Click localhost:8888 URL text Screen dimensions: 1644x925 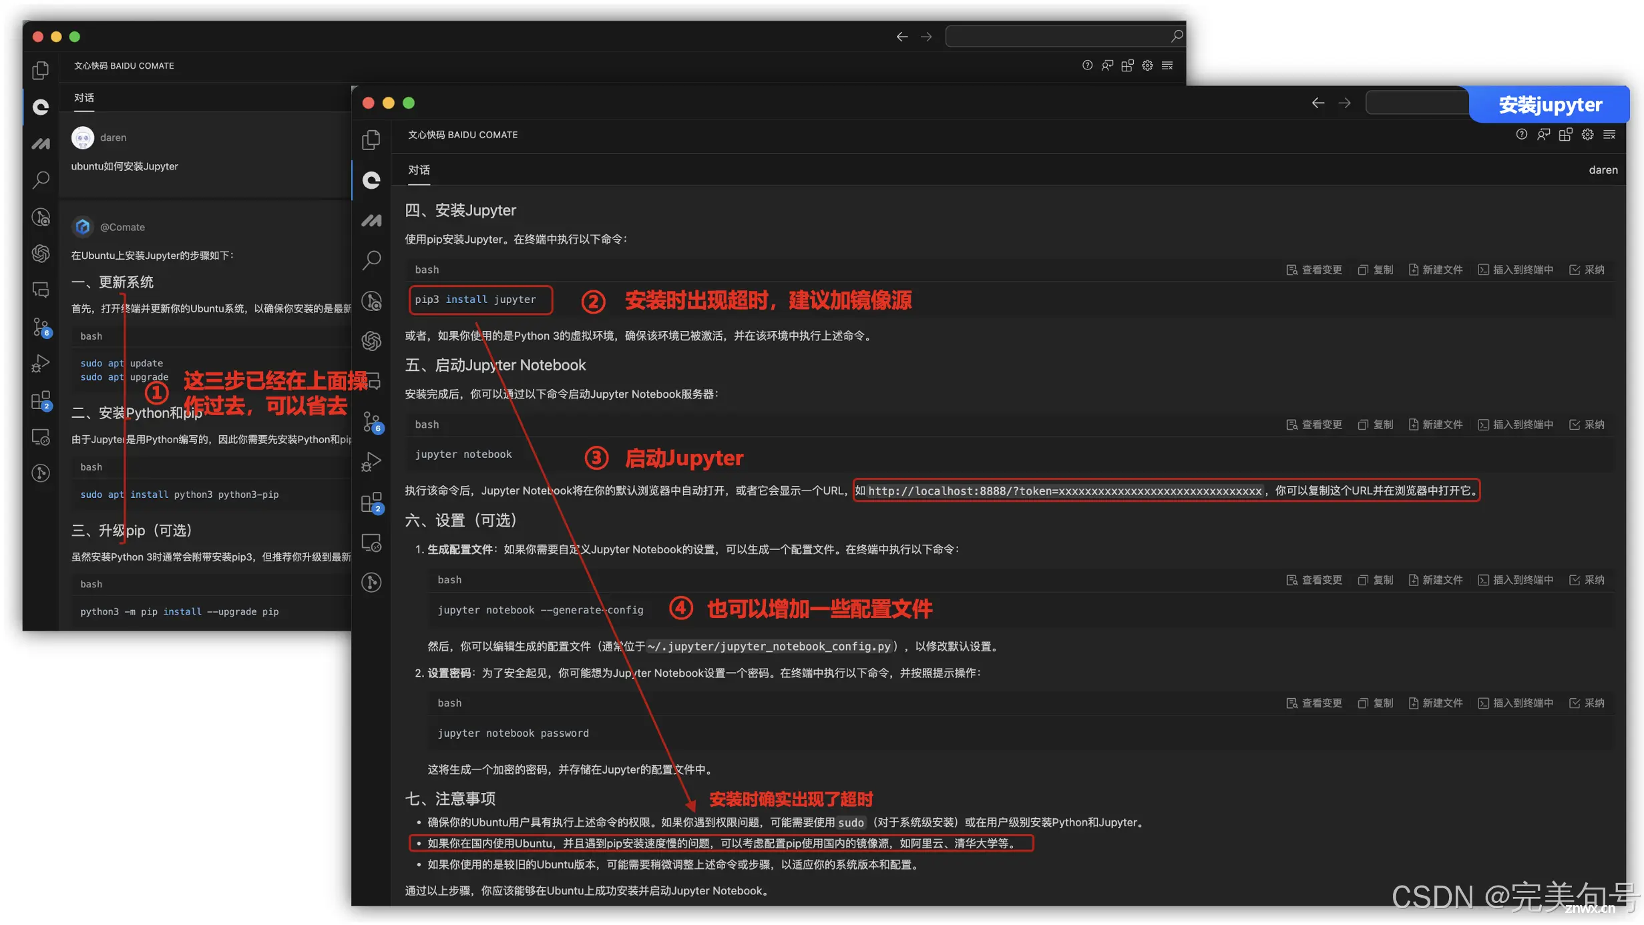click(x=1064, y=491)
